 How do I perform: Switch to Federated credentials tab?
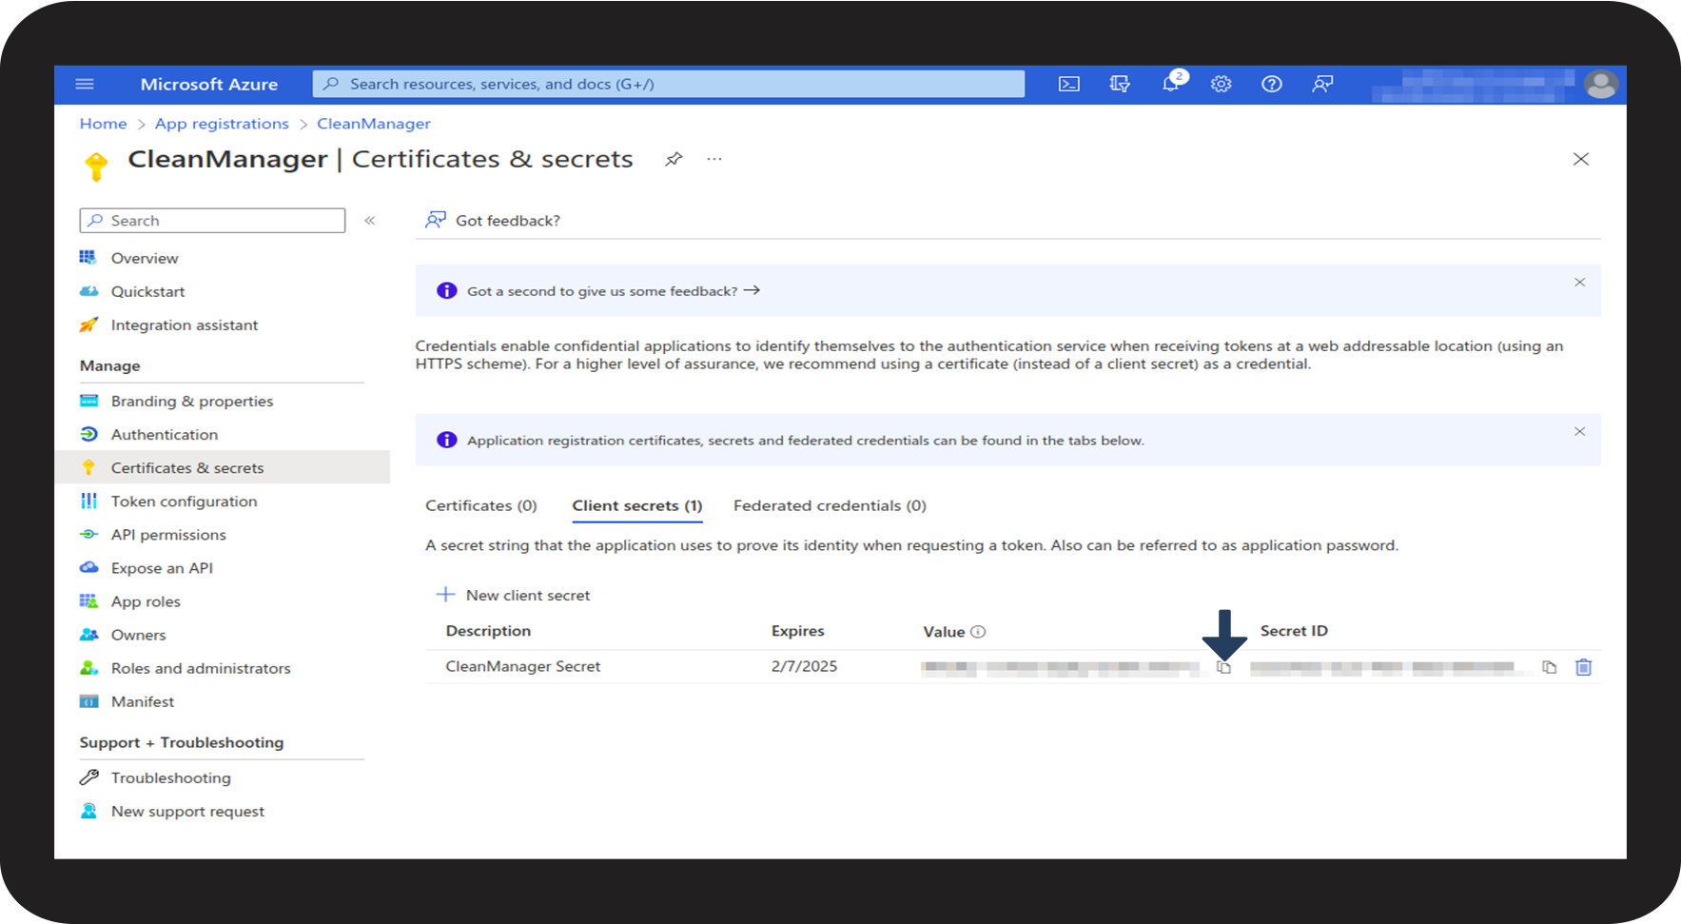[829, 505]
